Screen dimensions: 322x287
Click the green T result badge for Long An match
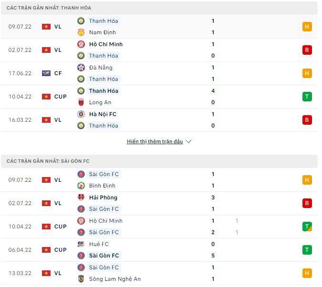pyautogui.click(x=307, y=97)
